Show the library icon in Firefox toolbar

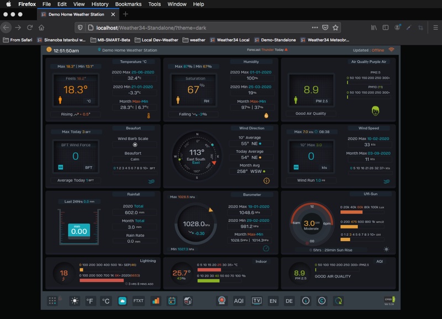374,27
